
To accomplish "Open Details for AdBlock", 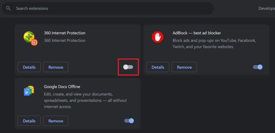I will 158,67.
